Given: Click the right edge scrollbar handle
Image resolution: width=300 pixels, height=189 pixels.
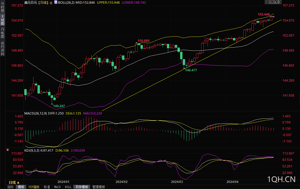Looking at the screenshot, I should coord(299,97).
